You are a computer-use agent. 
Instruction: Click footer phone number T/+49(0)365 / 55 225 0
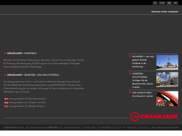coord(109,128)
